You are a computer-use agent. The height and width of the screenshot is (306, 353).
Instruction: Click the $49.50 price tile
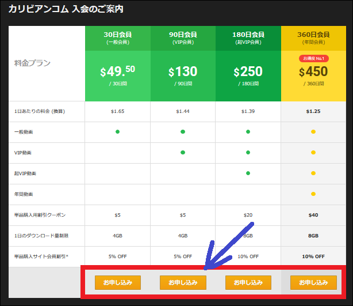click(117, 75)
